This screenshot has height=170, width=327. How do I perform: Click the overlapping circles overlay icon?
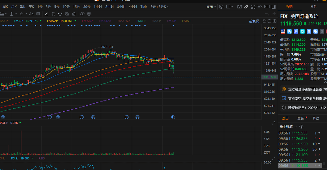[x=82, y=14]
